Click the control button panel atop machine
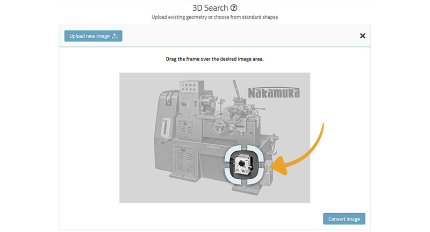Viewport: 430px width, 232px height. (x=189, y=88)
